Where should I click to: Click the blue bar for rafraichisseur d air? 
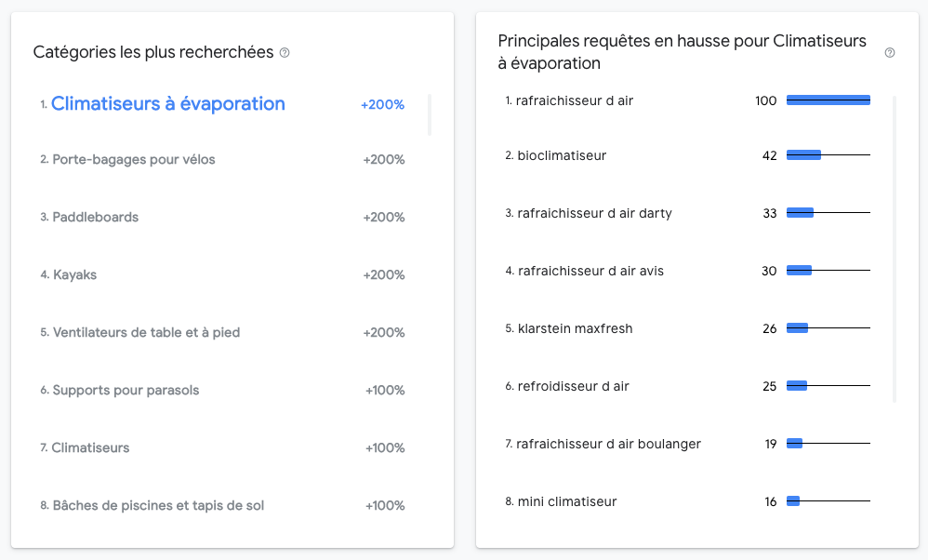point(828,100)
